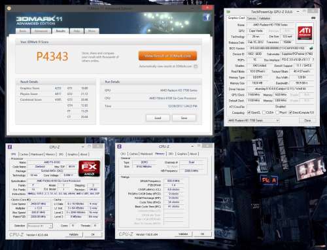Click the Physics Score row in Result Details
Screen dimensions: 327x250
point(41,94)
